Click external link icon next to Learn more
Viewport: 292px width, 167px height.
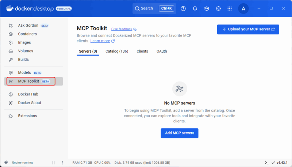tap(113, 41)
